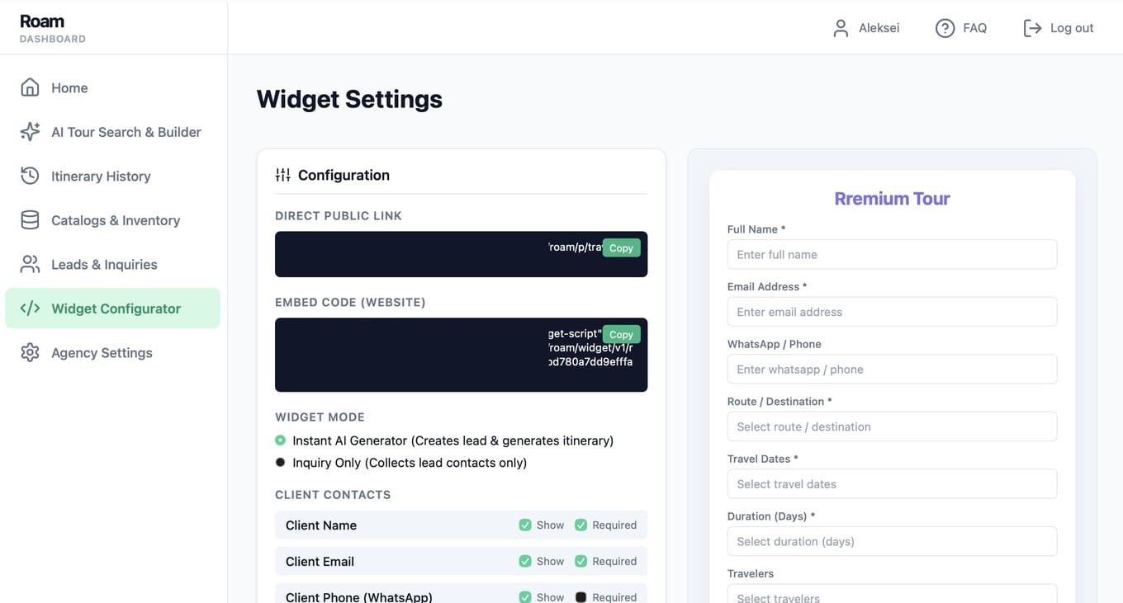Click the FAQ question mark icon
This screenshot has width=1123, height=603.
(945, 28)
